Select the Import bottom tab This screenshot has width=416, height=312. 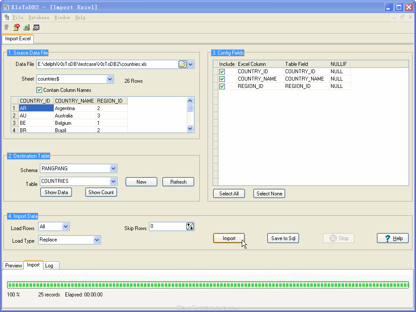point(33,265)
